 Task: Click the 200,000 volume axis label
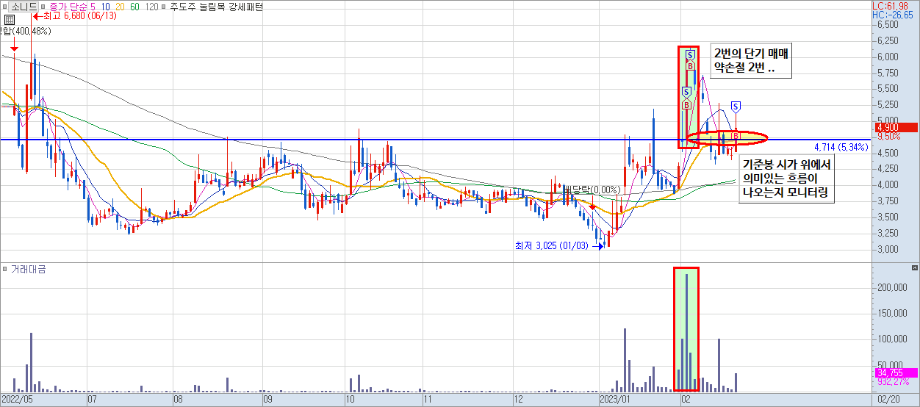pyautogui.click(x=892, y=289)
